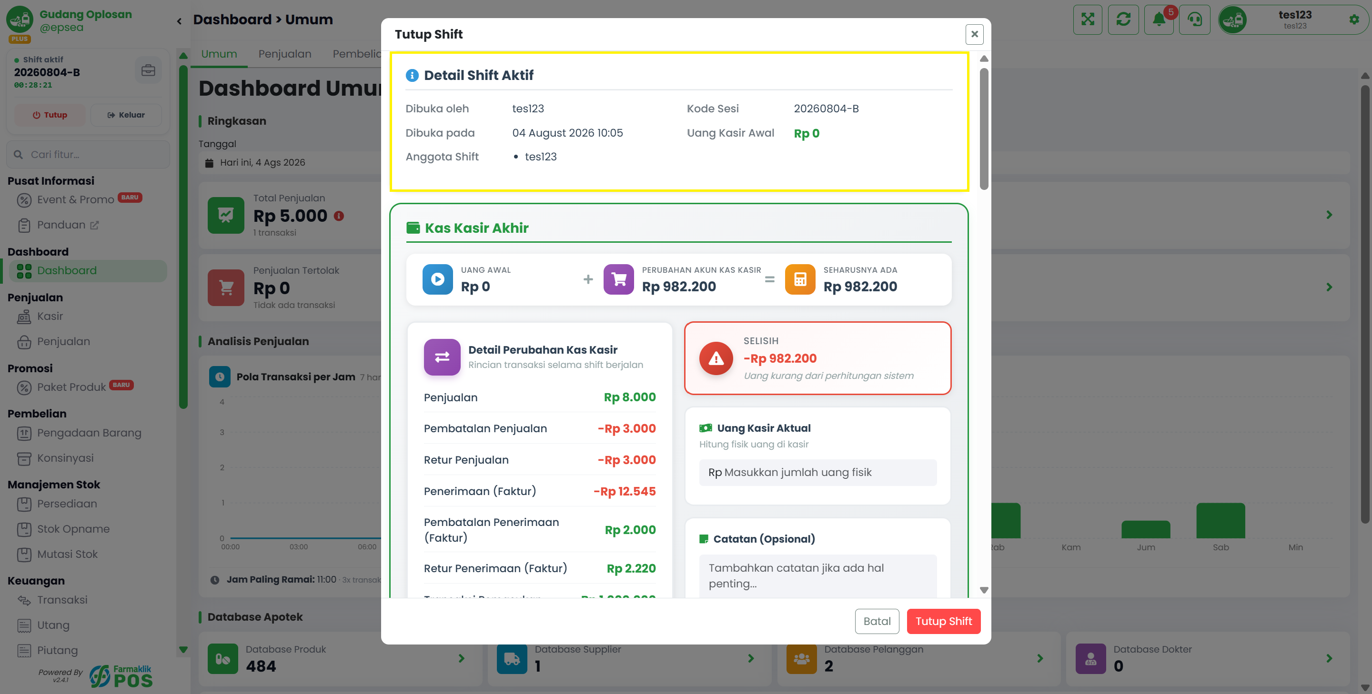The width and height of the screenshot is (1372, 694).
Task: Click the Kas Kasir Akhir wallet icon
Action: pyautogui.click(x=413, y=228)
